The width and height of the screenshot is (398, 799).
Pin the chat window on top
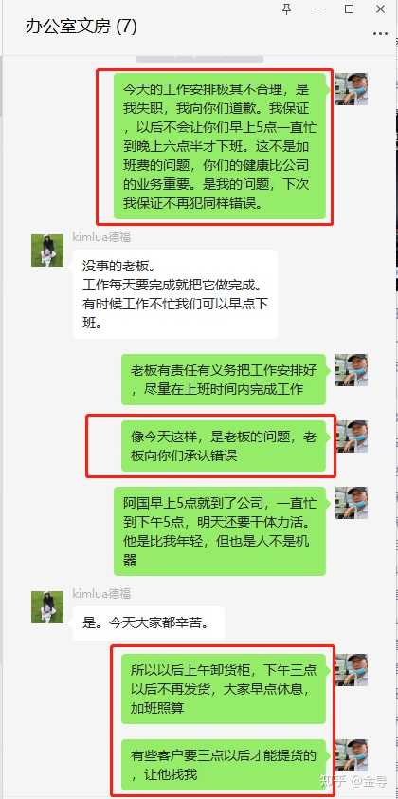point(287,9)
